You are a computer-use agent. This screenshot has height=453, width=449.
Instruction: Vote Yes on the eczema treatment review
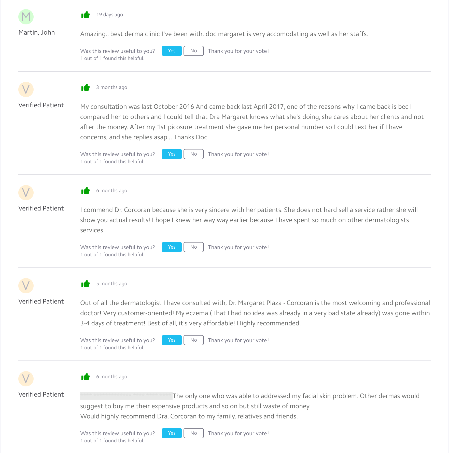click(x=172, y=340)
